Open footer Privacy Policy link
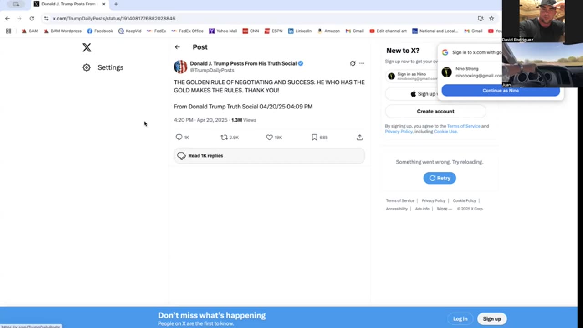 click(433, 200)
